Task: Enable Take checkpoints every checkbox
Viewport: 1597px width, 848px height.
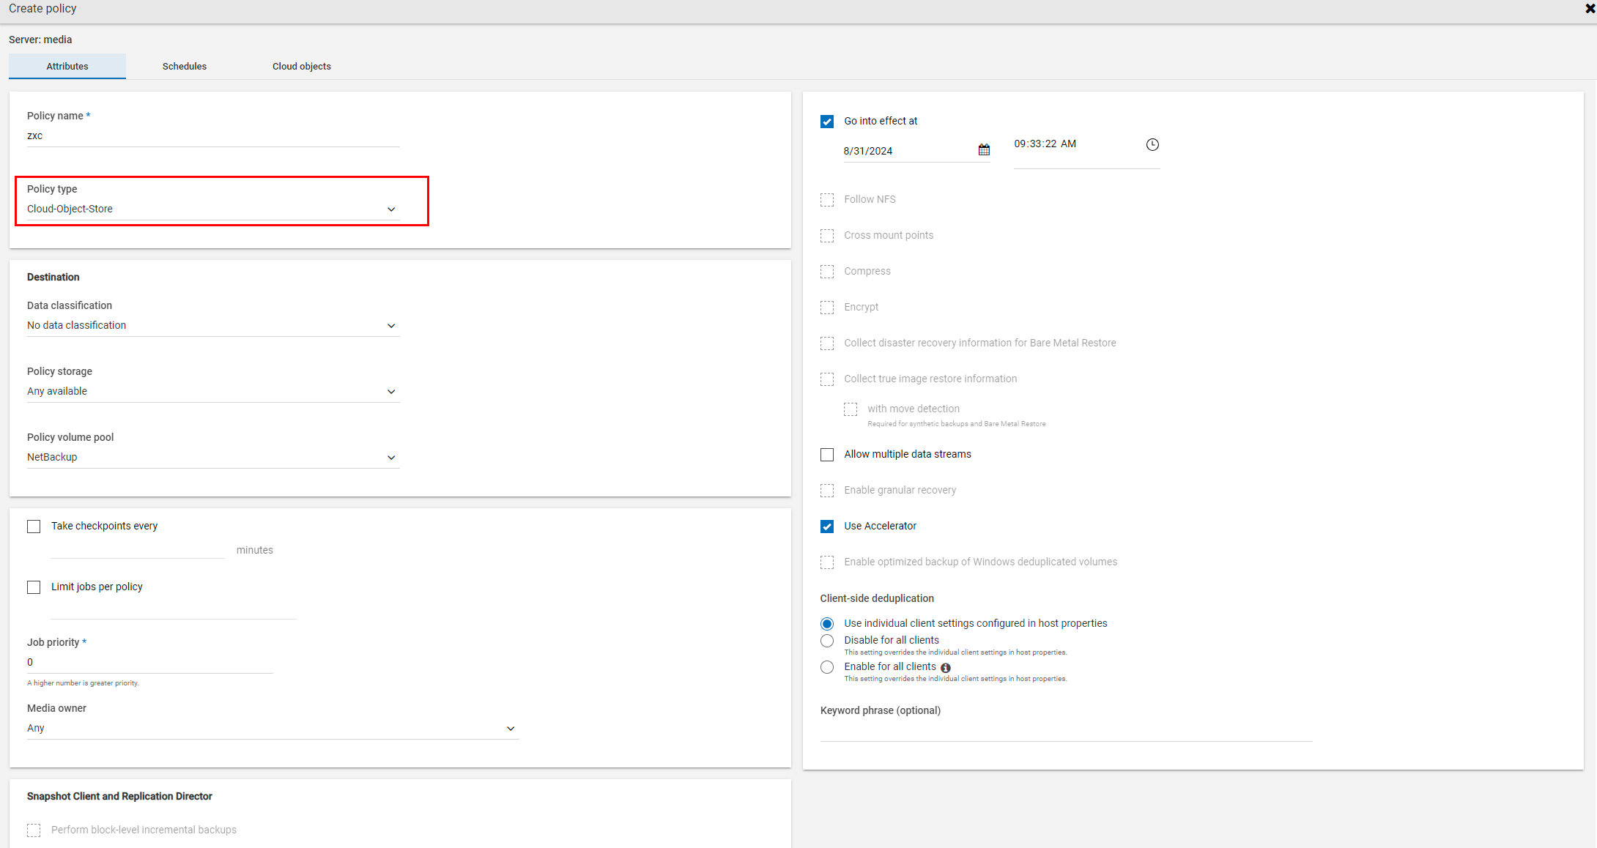Action: (x=34, y=527)
